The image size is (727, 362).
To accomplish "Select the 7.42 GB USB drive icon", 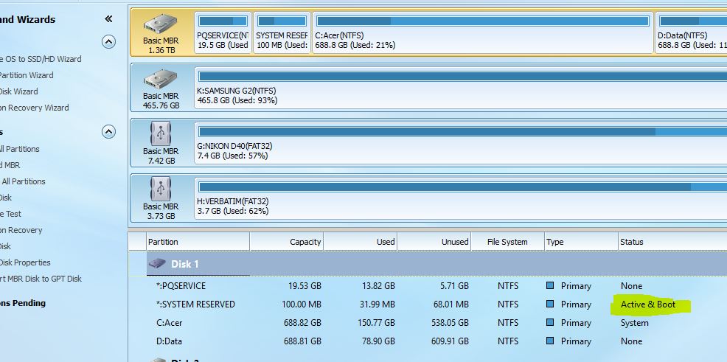I will pyautogui.click(x=161, y=135).
